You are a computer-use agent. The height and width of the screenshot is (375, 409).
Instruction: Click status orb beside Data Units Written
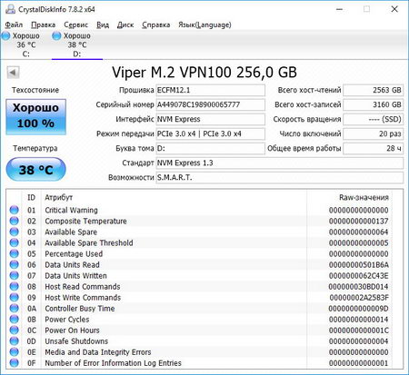(x=14, y=275)
